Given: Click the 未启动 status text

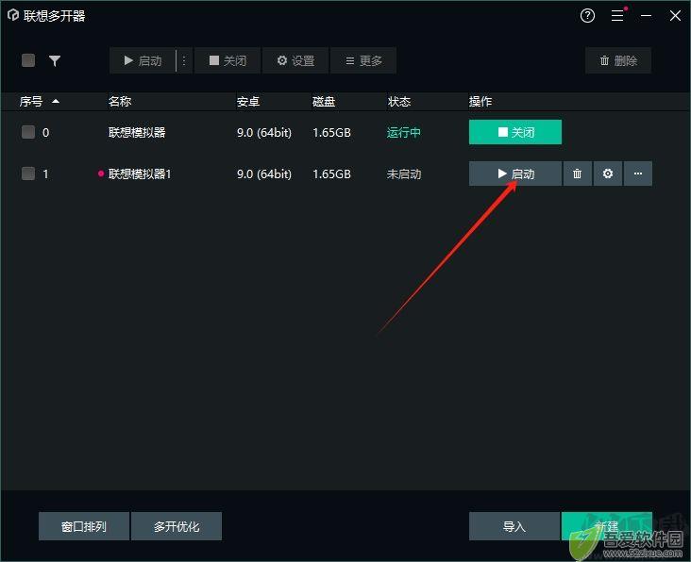Looking at the screenshot, I should (x=404, y=174).
